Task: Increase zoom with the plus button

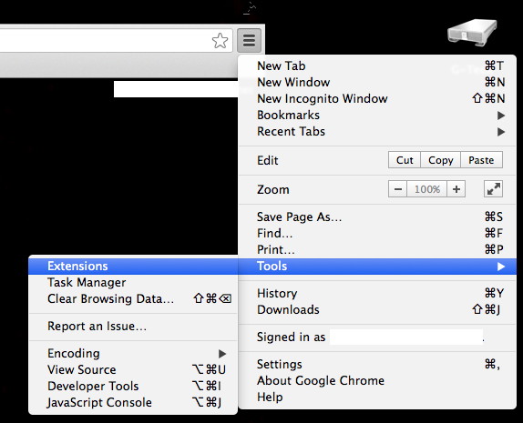Action: click(456, 189)
